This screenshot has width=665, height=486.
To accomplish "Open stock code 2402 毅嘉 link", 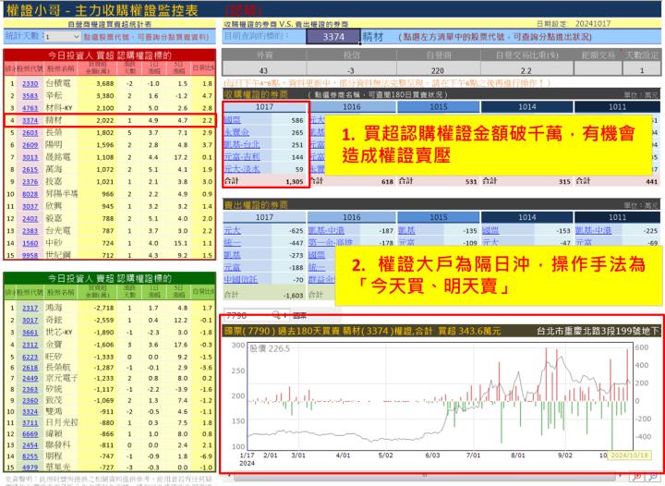I will click(x=30, y=219).
